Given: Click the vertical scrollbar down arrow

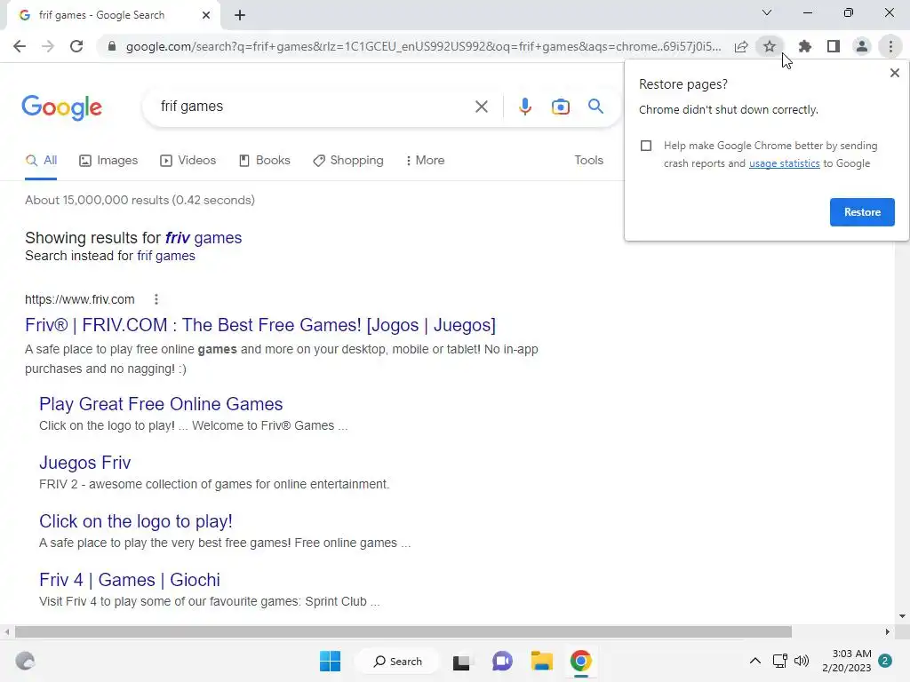Looking at the screenshot, I should point(902,616).
